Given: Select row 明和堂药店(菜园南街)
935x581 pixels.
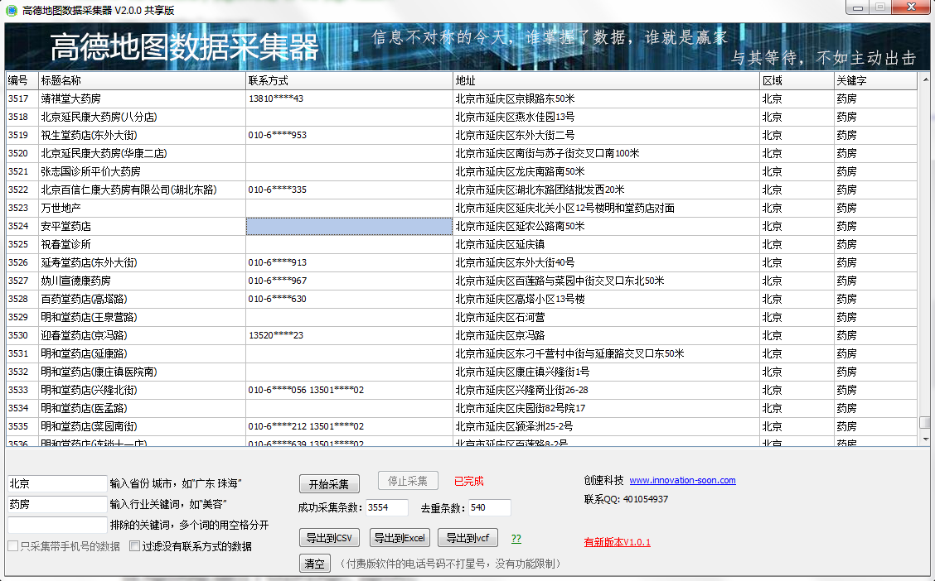Looking at the screenshot, I should pyautogui.click(x=462, y=426).
